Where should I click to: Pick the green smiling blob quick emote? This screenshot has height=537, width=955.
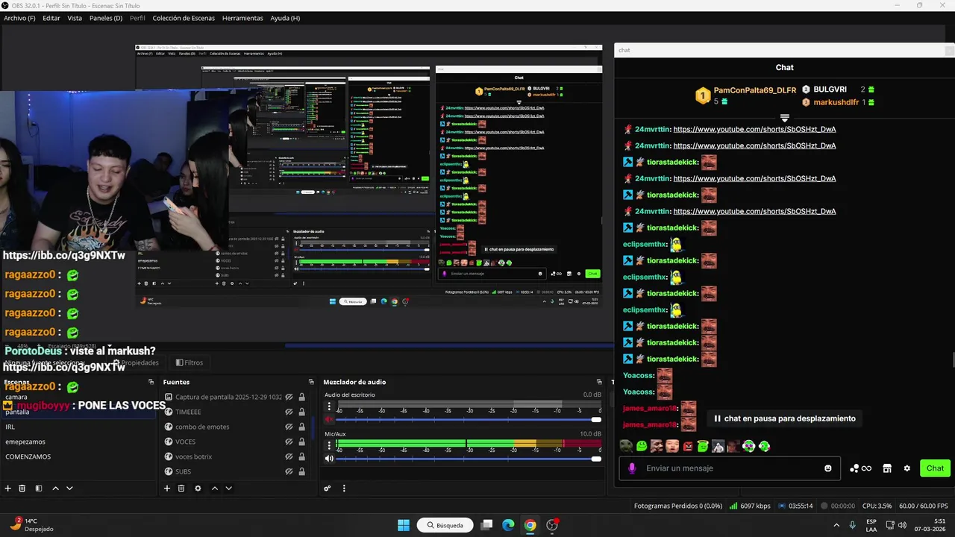[x=642, y=446]
